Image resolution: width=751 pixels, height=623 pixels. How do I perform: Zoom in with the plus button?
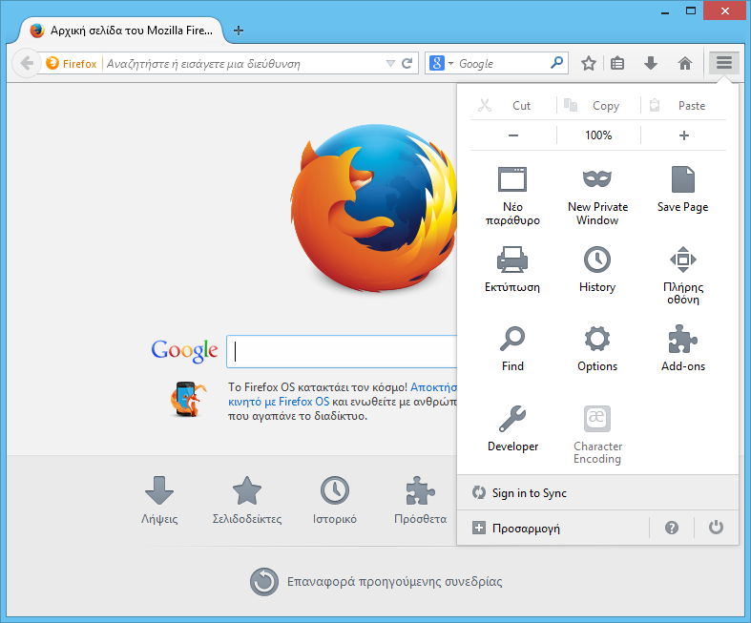(x=684, y=135)
